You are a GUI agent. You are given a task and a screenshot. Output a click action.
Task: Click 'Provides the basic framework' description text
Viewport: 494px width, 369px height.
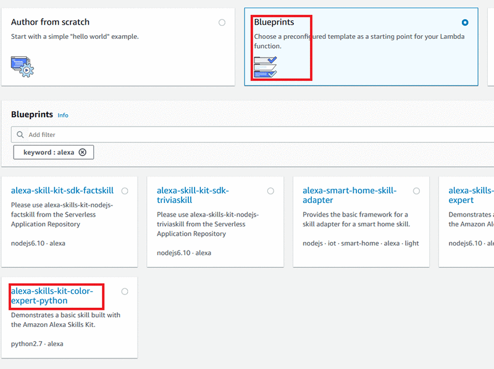coord(356,219)
